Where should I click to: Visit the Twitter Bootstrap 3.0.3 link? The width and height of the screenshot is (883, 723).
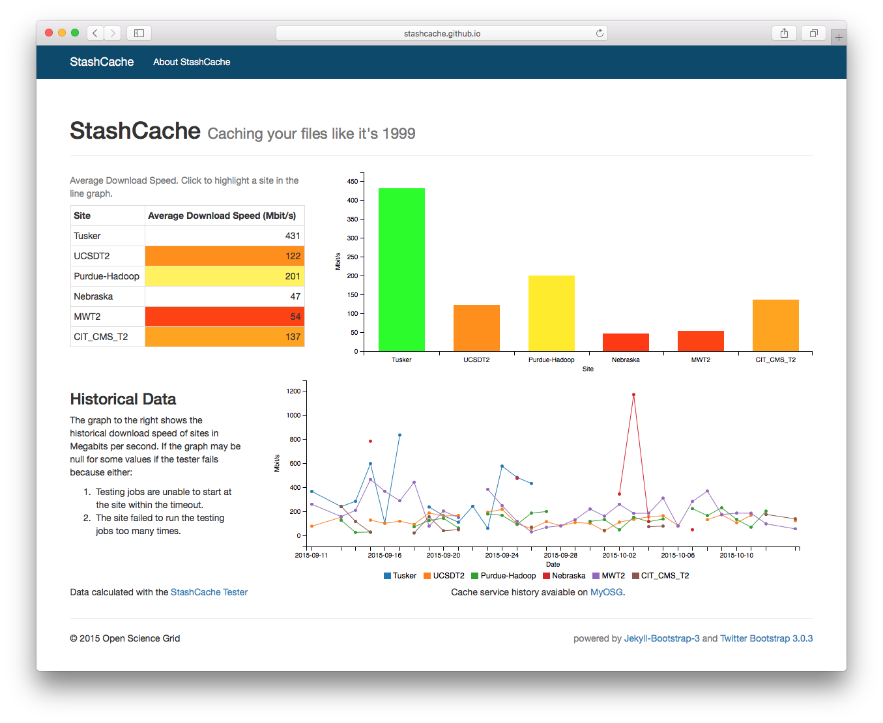click(x=766, y=638)
